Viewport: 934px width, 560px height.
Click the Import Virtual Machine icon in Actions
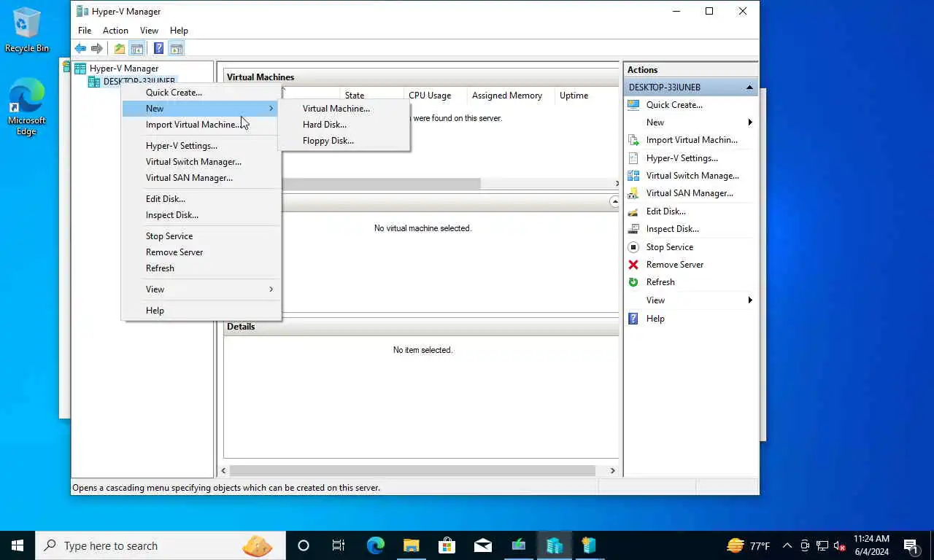[633, 140]
